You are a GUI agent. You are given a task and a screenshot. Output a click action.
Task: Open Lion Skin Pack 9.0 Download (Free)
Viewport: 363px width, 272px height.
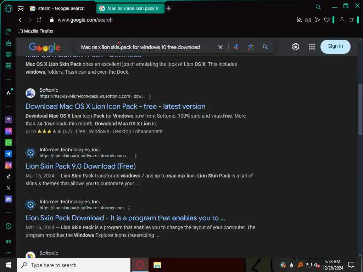point(80,166)
